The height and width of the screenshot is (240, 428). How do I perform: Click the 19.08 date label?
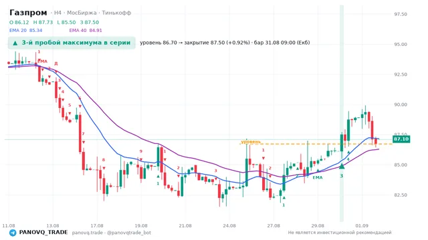tap(141, 225)
